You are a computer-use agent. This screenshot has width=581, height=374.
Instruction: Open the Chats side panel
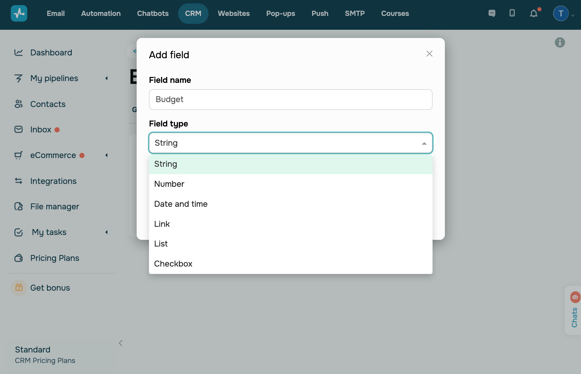574,317
